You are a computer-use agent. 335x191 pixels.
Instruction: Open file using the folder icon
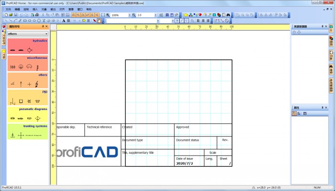[x=11, y=15]
